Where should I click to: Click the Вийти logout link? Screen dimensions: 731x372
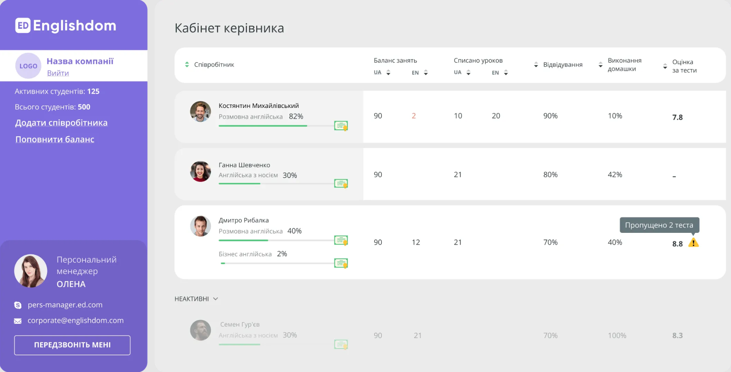click(58, 73)
